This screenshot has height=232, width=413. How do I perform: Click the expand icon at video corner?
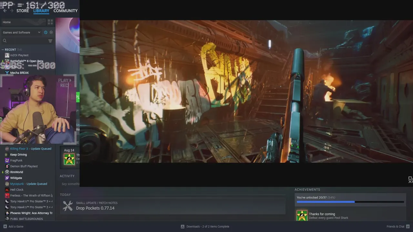[x=410, y=180]
